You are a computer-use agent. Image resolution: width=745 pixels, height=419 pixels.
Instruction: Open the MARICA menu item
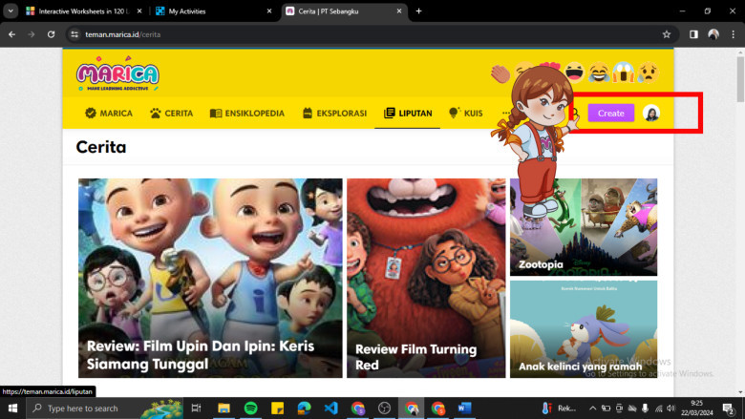point(109,113)
